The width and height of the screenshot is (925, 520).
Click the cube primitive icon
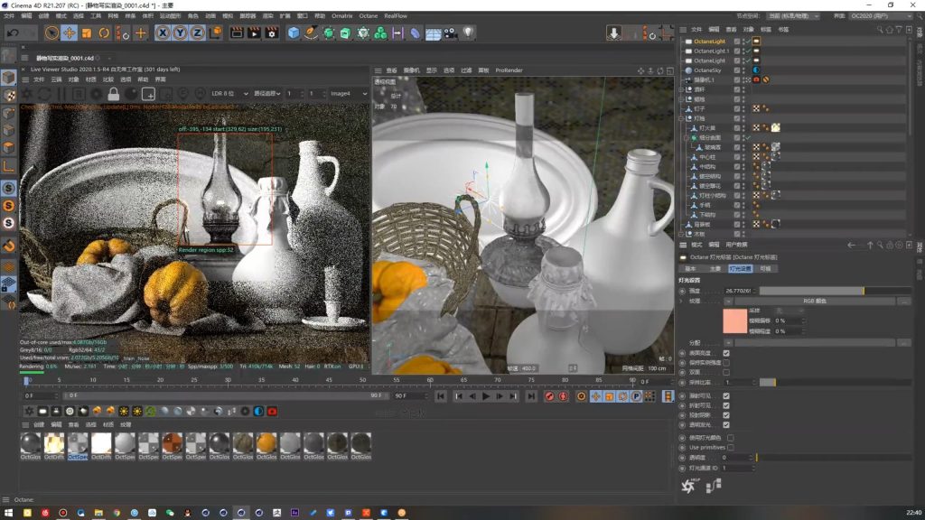pyautogui.click(x=294, y=33)
